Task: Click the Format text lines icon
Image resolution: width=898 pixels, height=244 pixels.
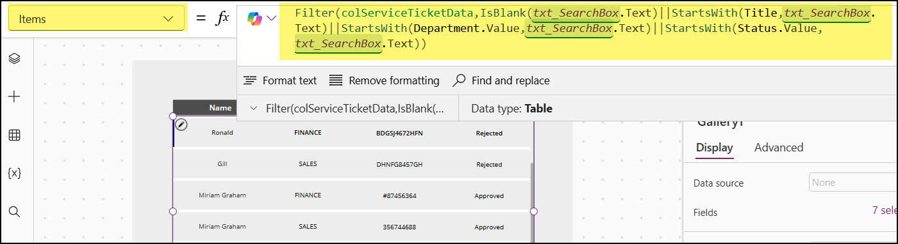Action: coord(250,80)
